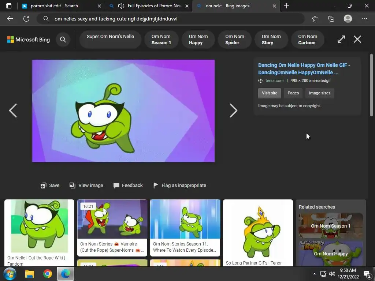The width and height of the screenshot is (375, 281).
Task: Show next image with right chevron
Action: coord(233,110)
